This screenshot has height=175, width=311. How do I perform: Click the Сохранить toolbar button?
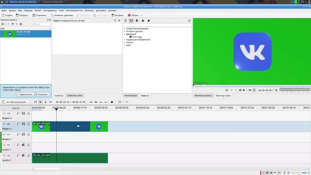pyautogui.click(x=39, y=15)
